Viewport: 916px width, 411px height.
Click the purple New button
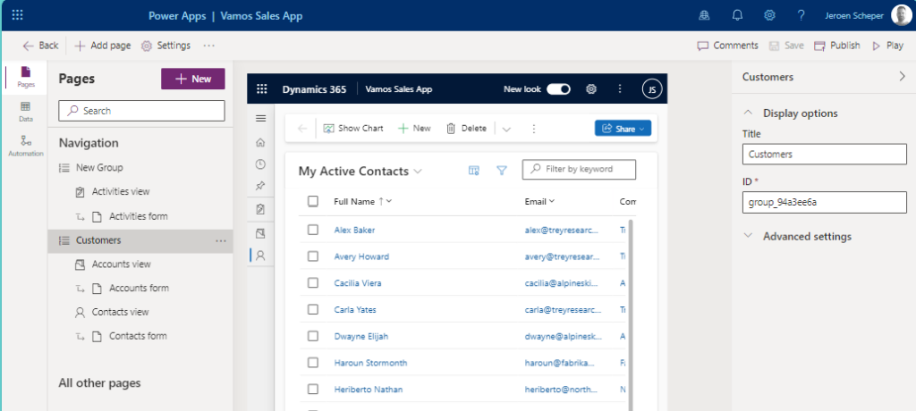point(193,79)
